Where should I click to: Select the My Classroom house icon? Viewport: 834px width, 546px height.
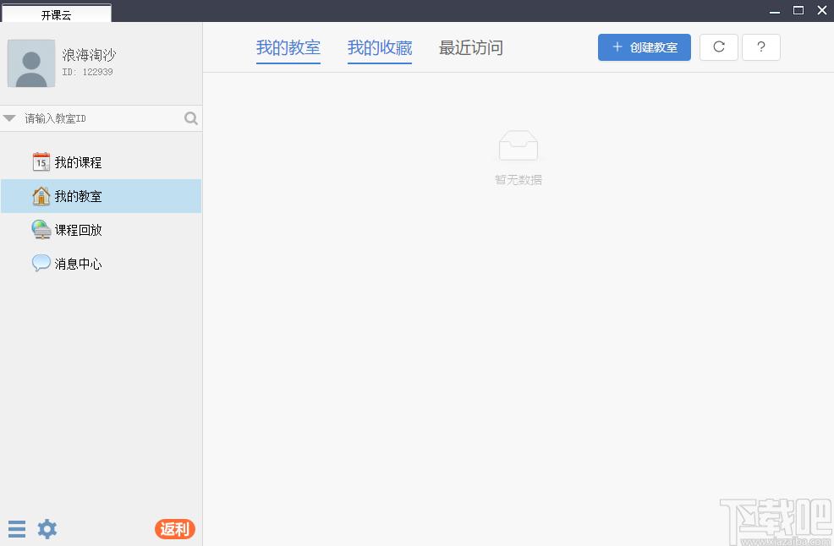(x=41, y=196)
